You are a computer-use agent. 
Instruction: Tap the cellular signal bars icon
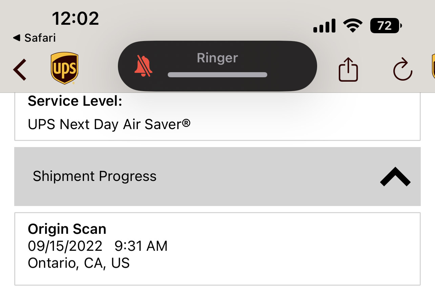pyautogui.click(x=324, y=26)
